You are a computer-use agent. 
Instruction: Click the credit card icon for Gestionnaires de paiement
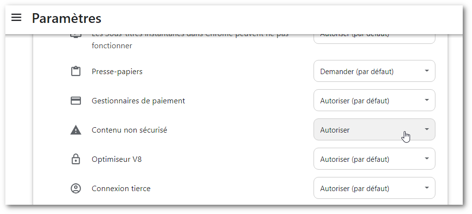[x=76, y=101]
